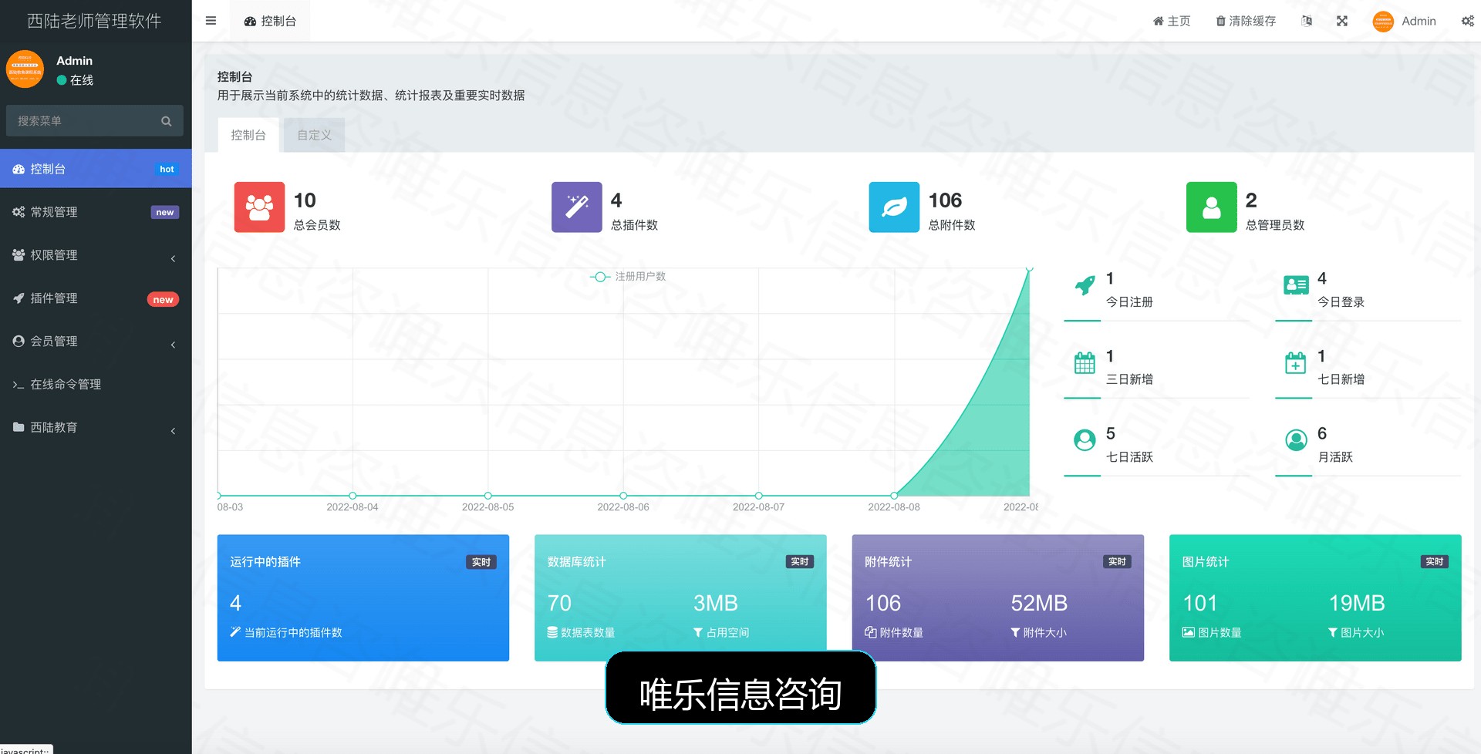Open 控制台 in the sidebar menu
The height and width of the screenshot is (754, 1481).
pos(96,169)
